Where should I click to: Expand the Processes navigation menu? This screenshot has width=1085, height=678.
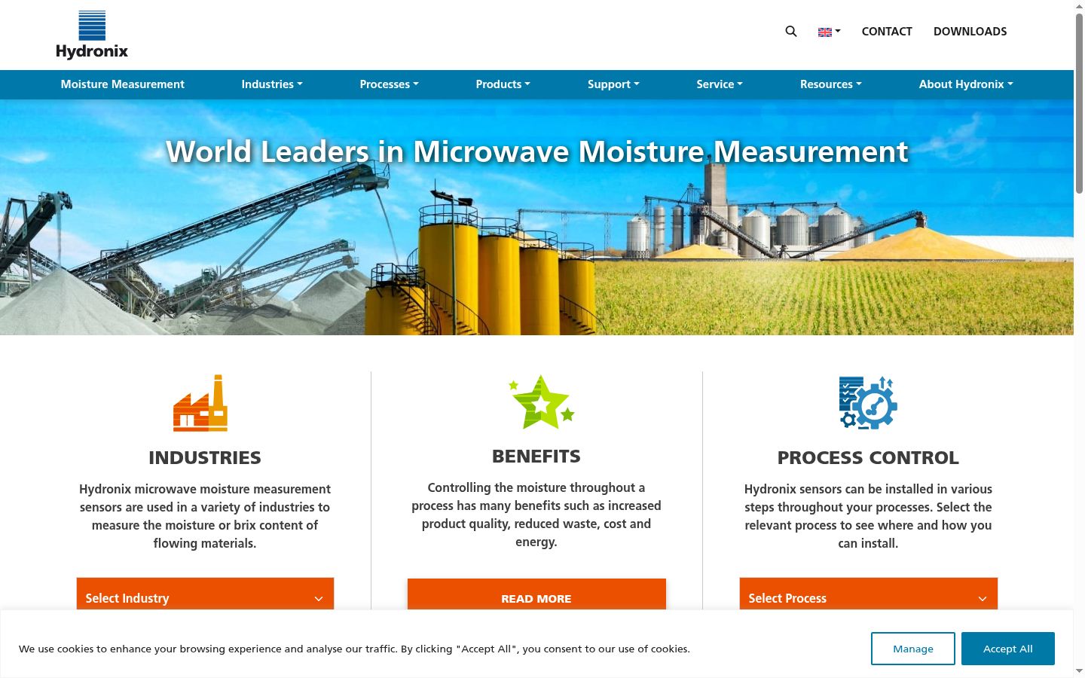(x=389, y=84)
